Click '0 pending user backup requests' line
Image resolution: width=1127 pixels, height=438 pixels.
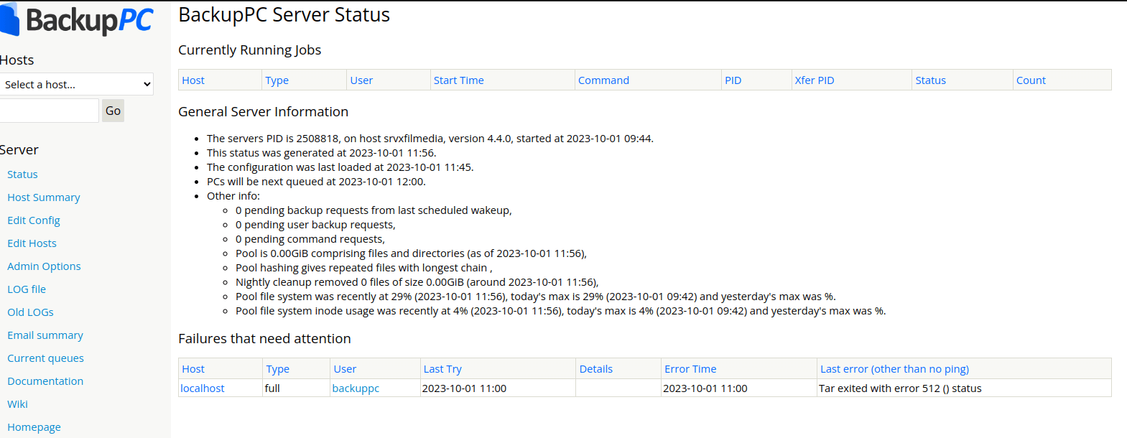315,225
